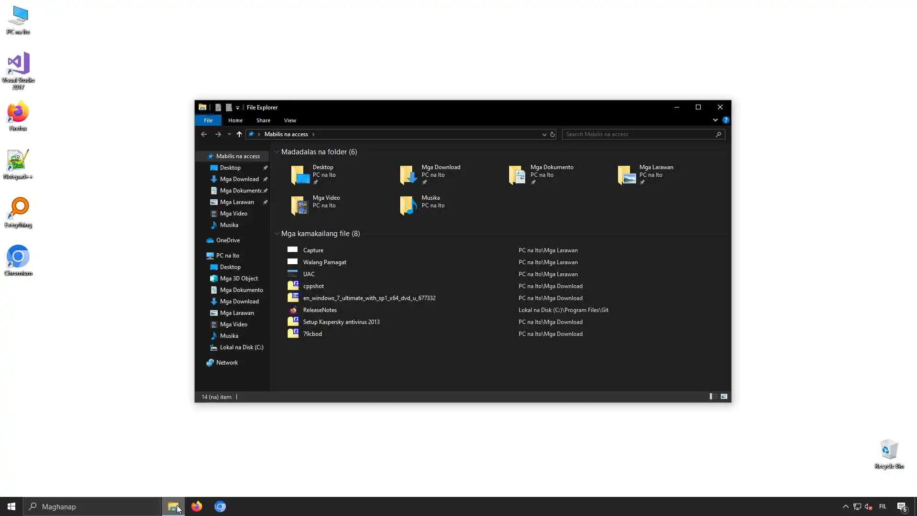Click the Refresh button in address bar
The image size is (917, 516).
[553, 134]
